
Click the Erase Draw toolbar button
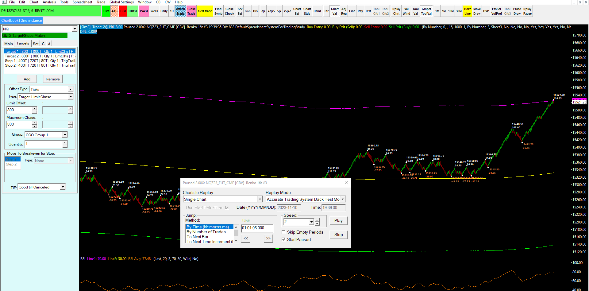pos(517,11)
